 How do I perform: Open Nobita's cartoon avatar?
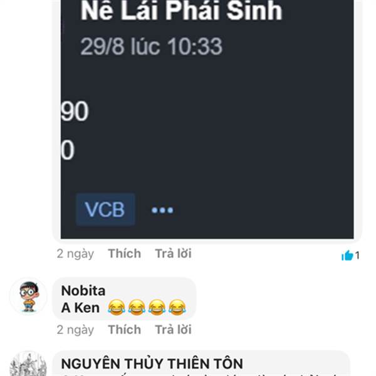[29, 296]
